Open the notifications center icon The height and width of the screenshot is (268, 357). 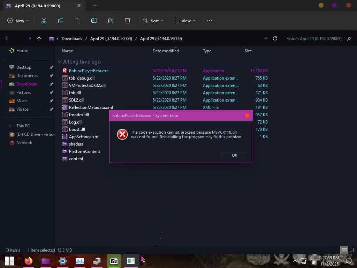click(349, 261)
